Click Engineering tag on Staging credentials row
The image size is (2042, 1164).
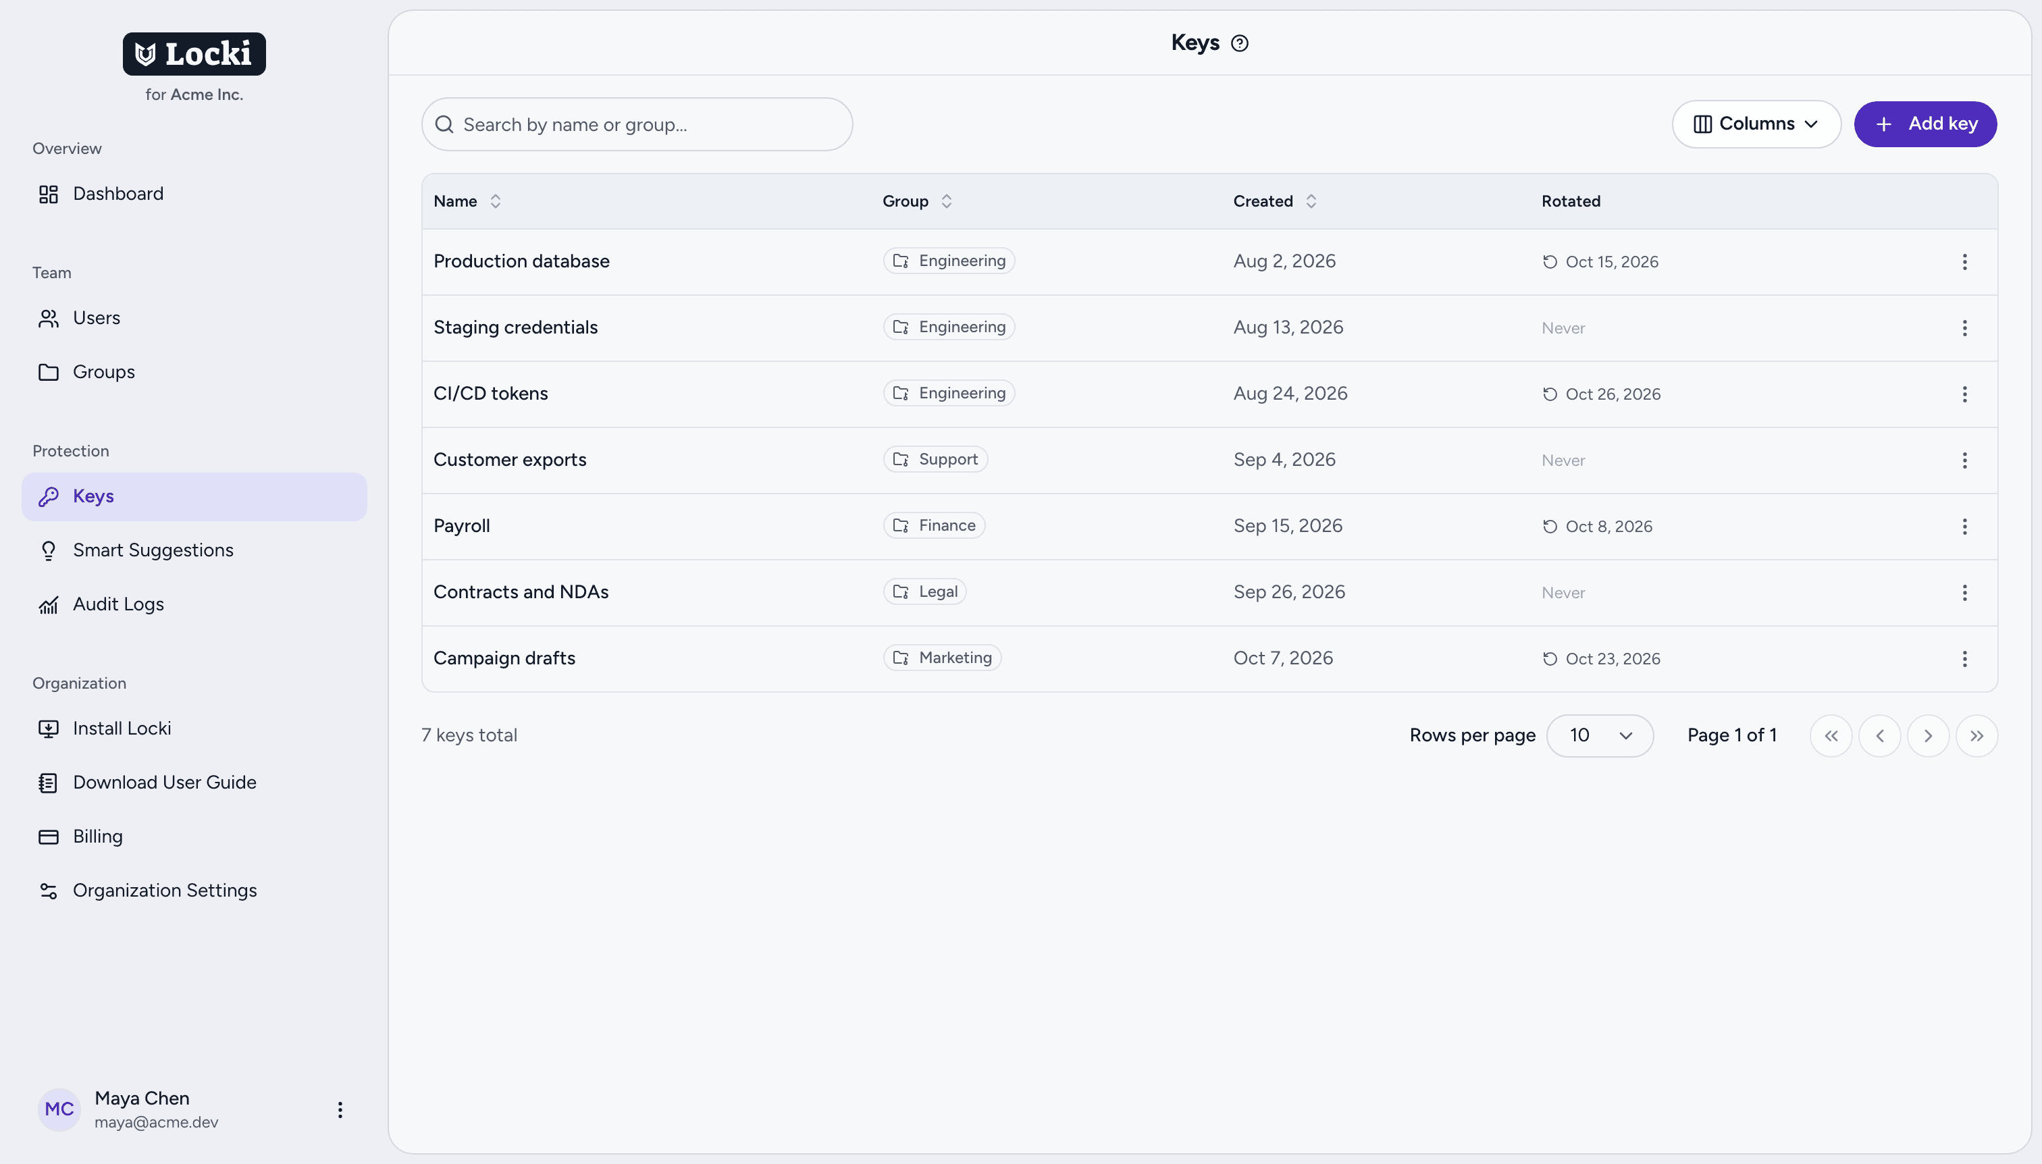[949, 327]
